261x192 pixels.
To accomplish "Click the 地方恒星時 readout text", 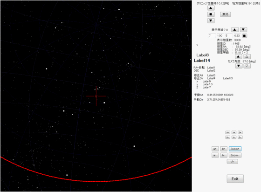I will (x=246, y=3).
